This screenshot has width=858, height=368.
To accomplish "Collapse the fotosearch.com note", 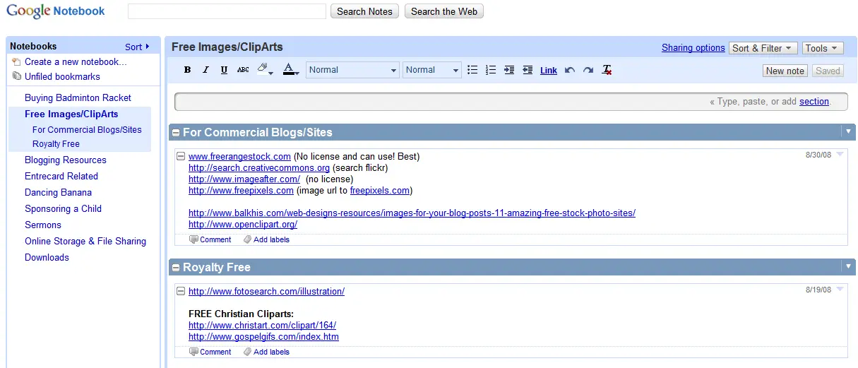I will 181,291.
